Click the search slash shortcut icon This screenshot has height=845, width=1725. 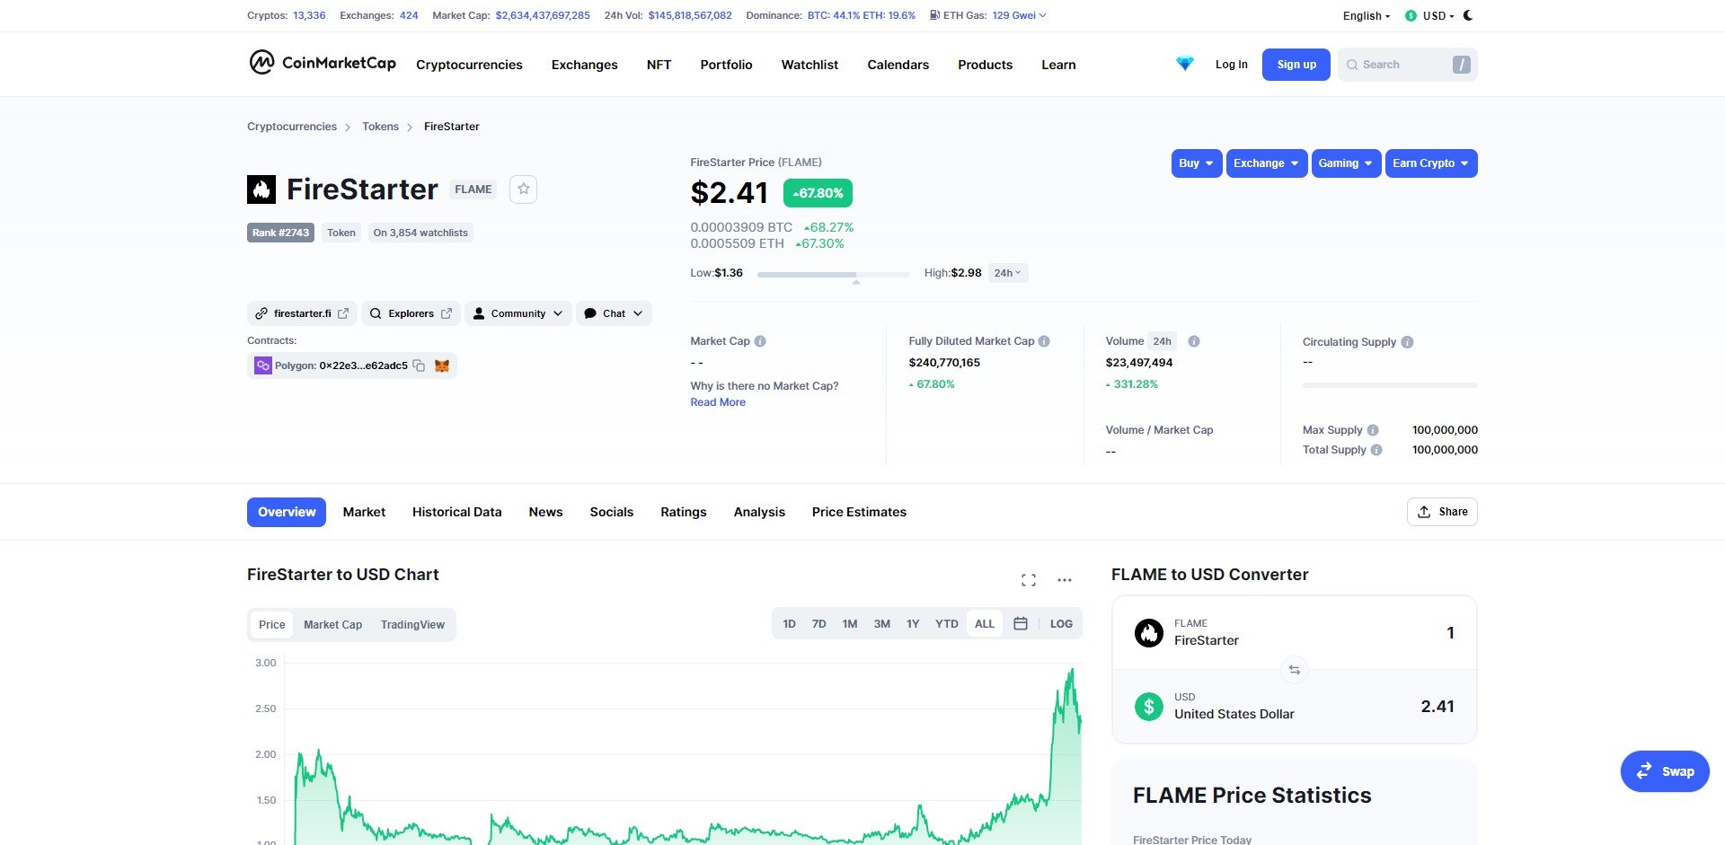[1462, 65]
